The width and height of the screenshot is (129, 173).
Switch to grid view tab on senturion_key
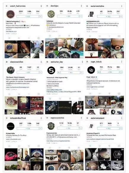click(x=50, y=98)
